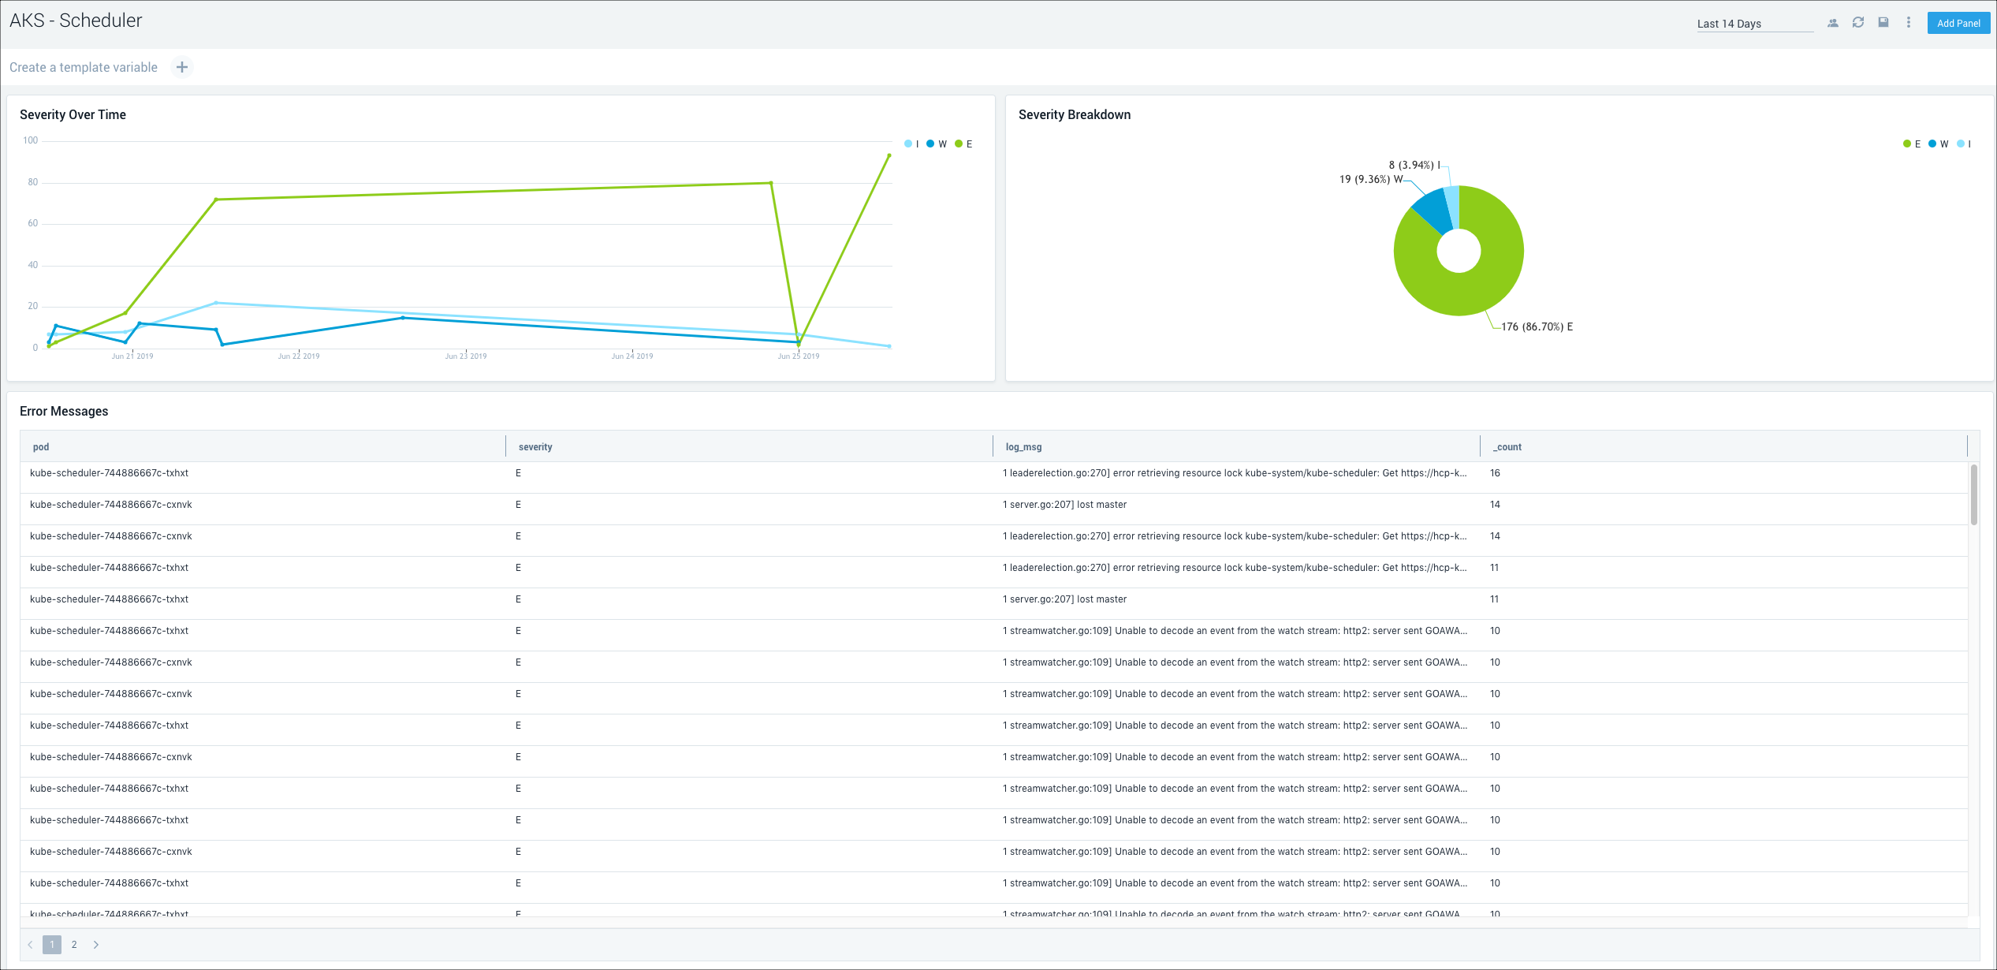Toggle the I series in Severity Over Time legend
Image resolution: width=1997 pixels, height=970 pixels.
[912, 144]
